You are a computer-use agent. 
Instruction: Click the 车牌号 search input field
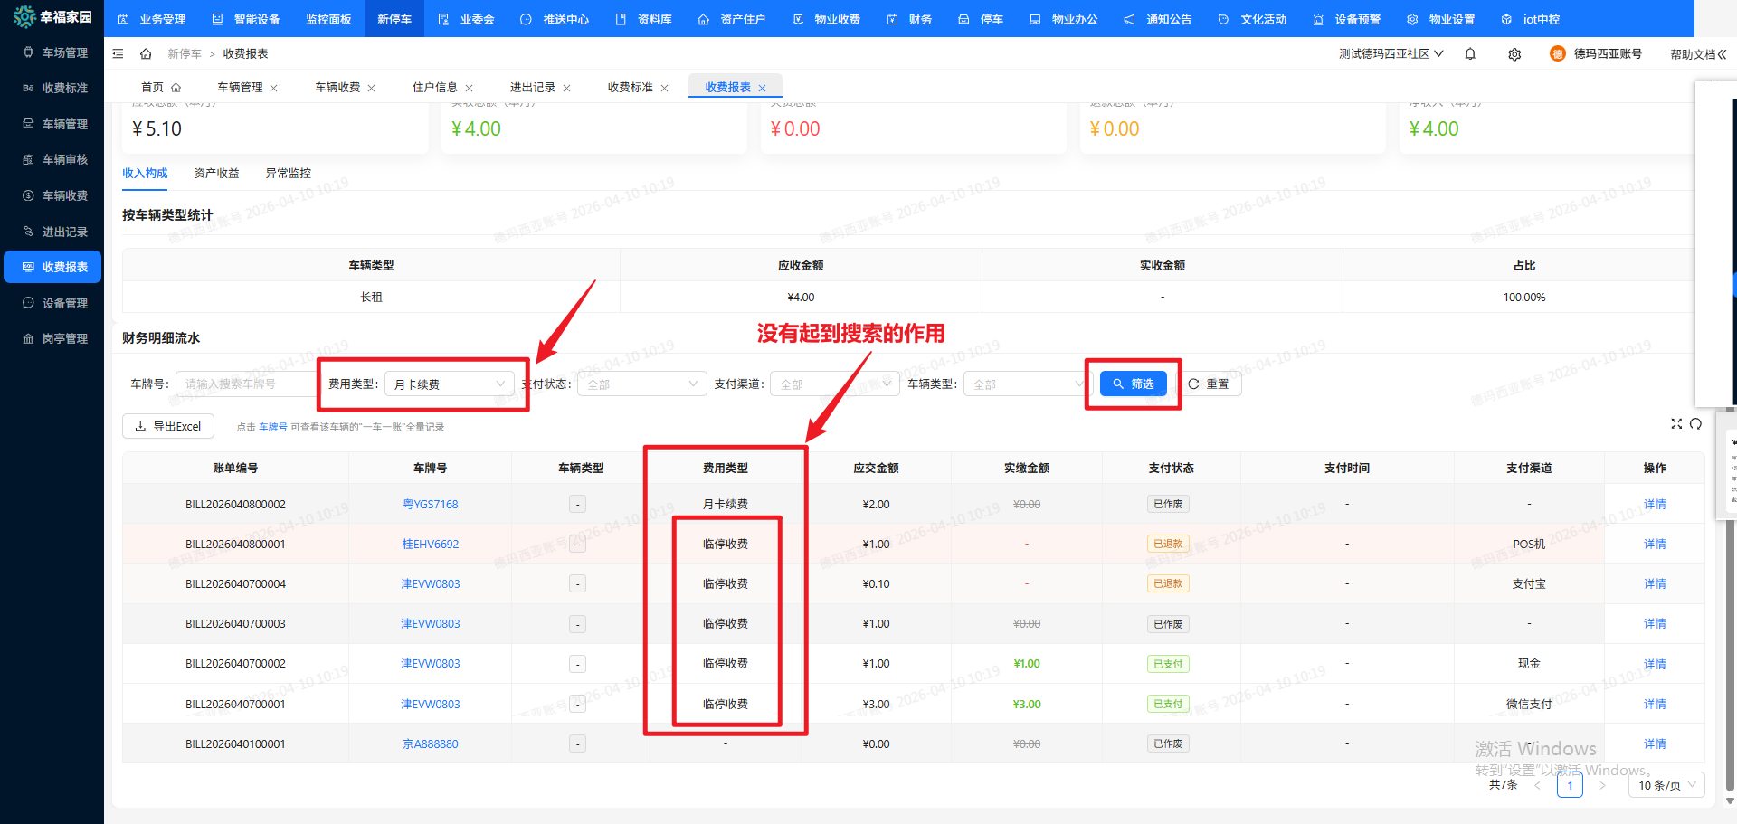pyautogui.click(x=244, y=384)
